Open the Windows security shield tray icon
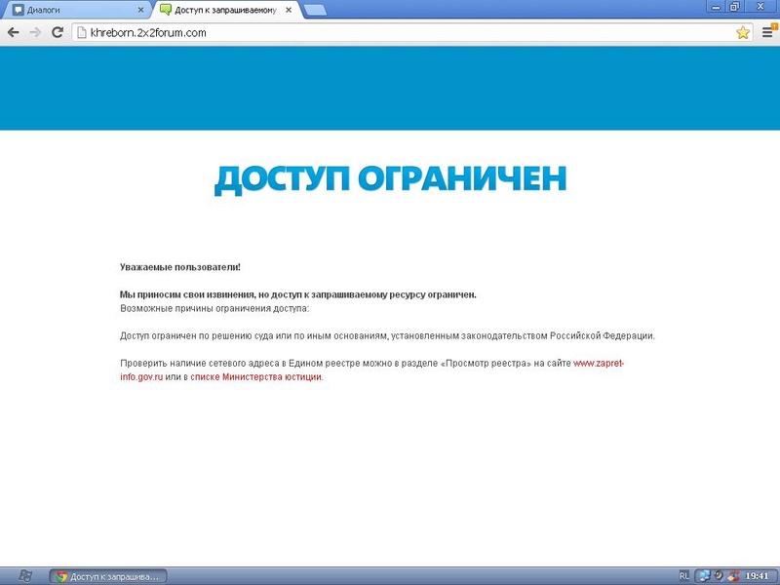 click(x=733, y=576)
